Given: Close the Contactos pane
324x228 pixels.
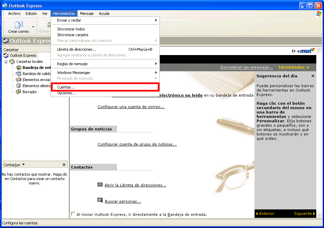Looking at the screenshot, I should tap(64, 164).
